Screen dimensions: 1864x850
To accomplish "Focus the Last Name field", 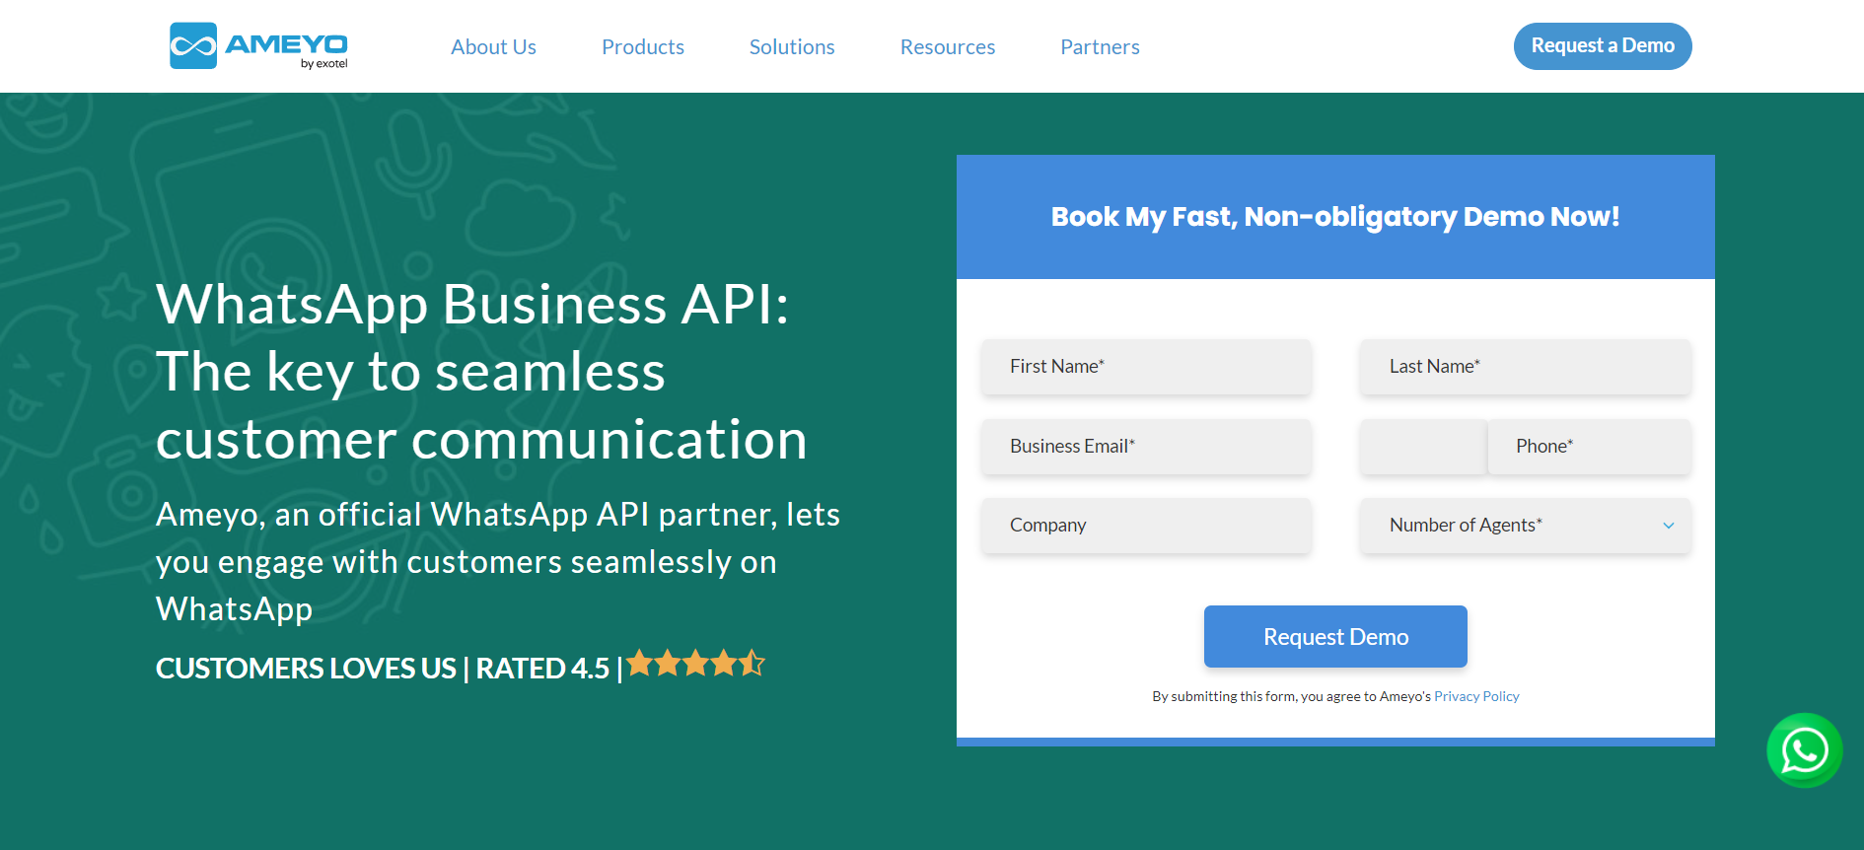I will [1525, 367].
